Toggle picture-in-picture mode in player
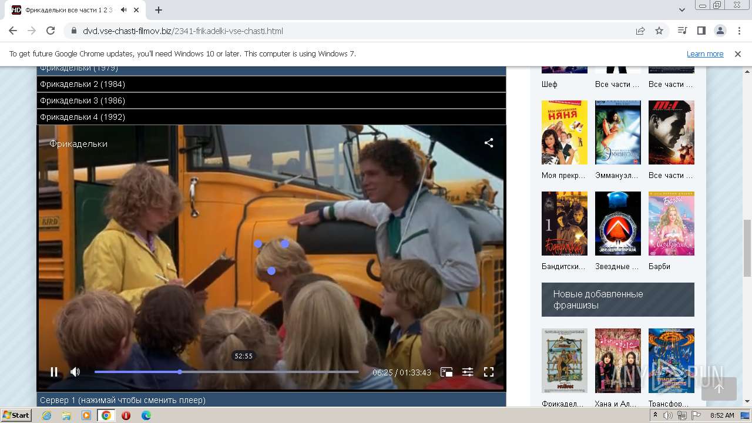 click(446, 372)
